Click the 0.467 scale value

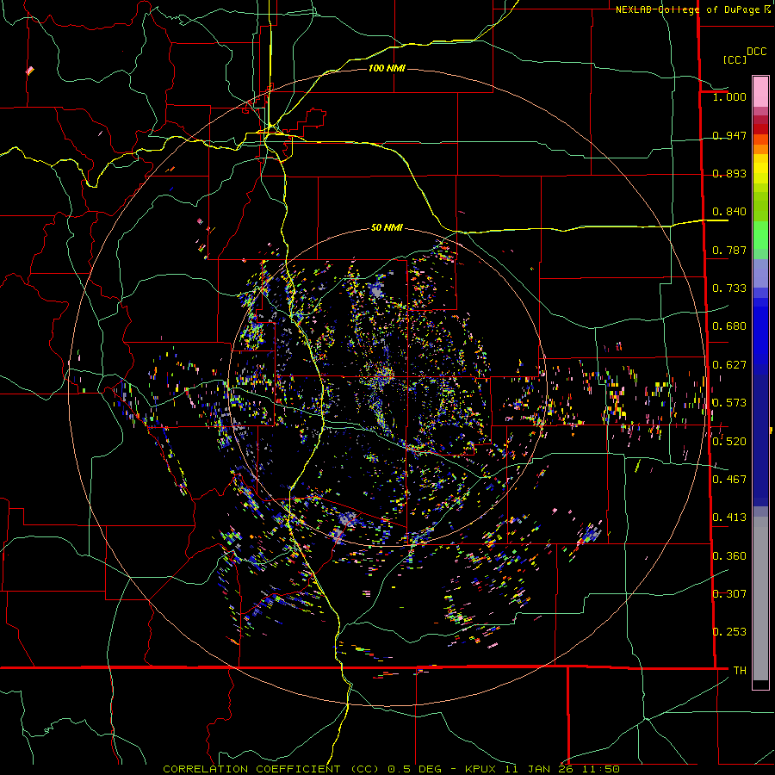click(x=729, y=479)
